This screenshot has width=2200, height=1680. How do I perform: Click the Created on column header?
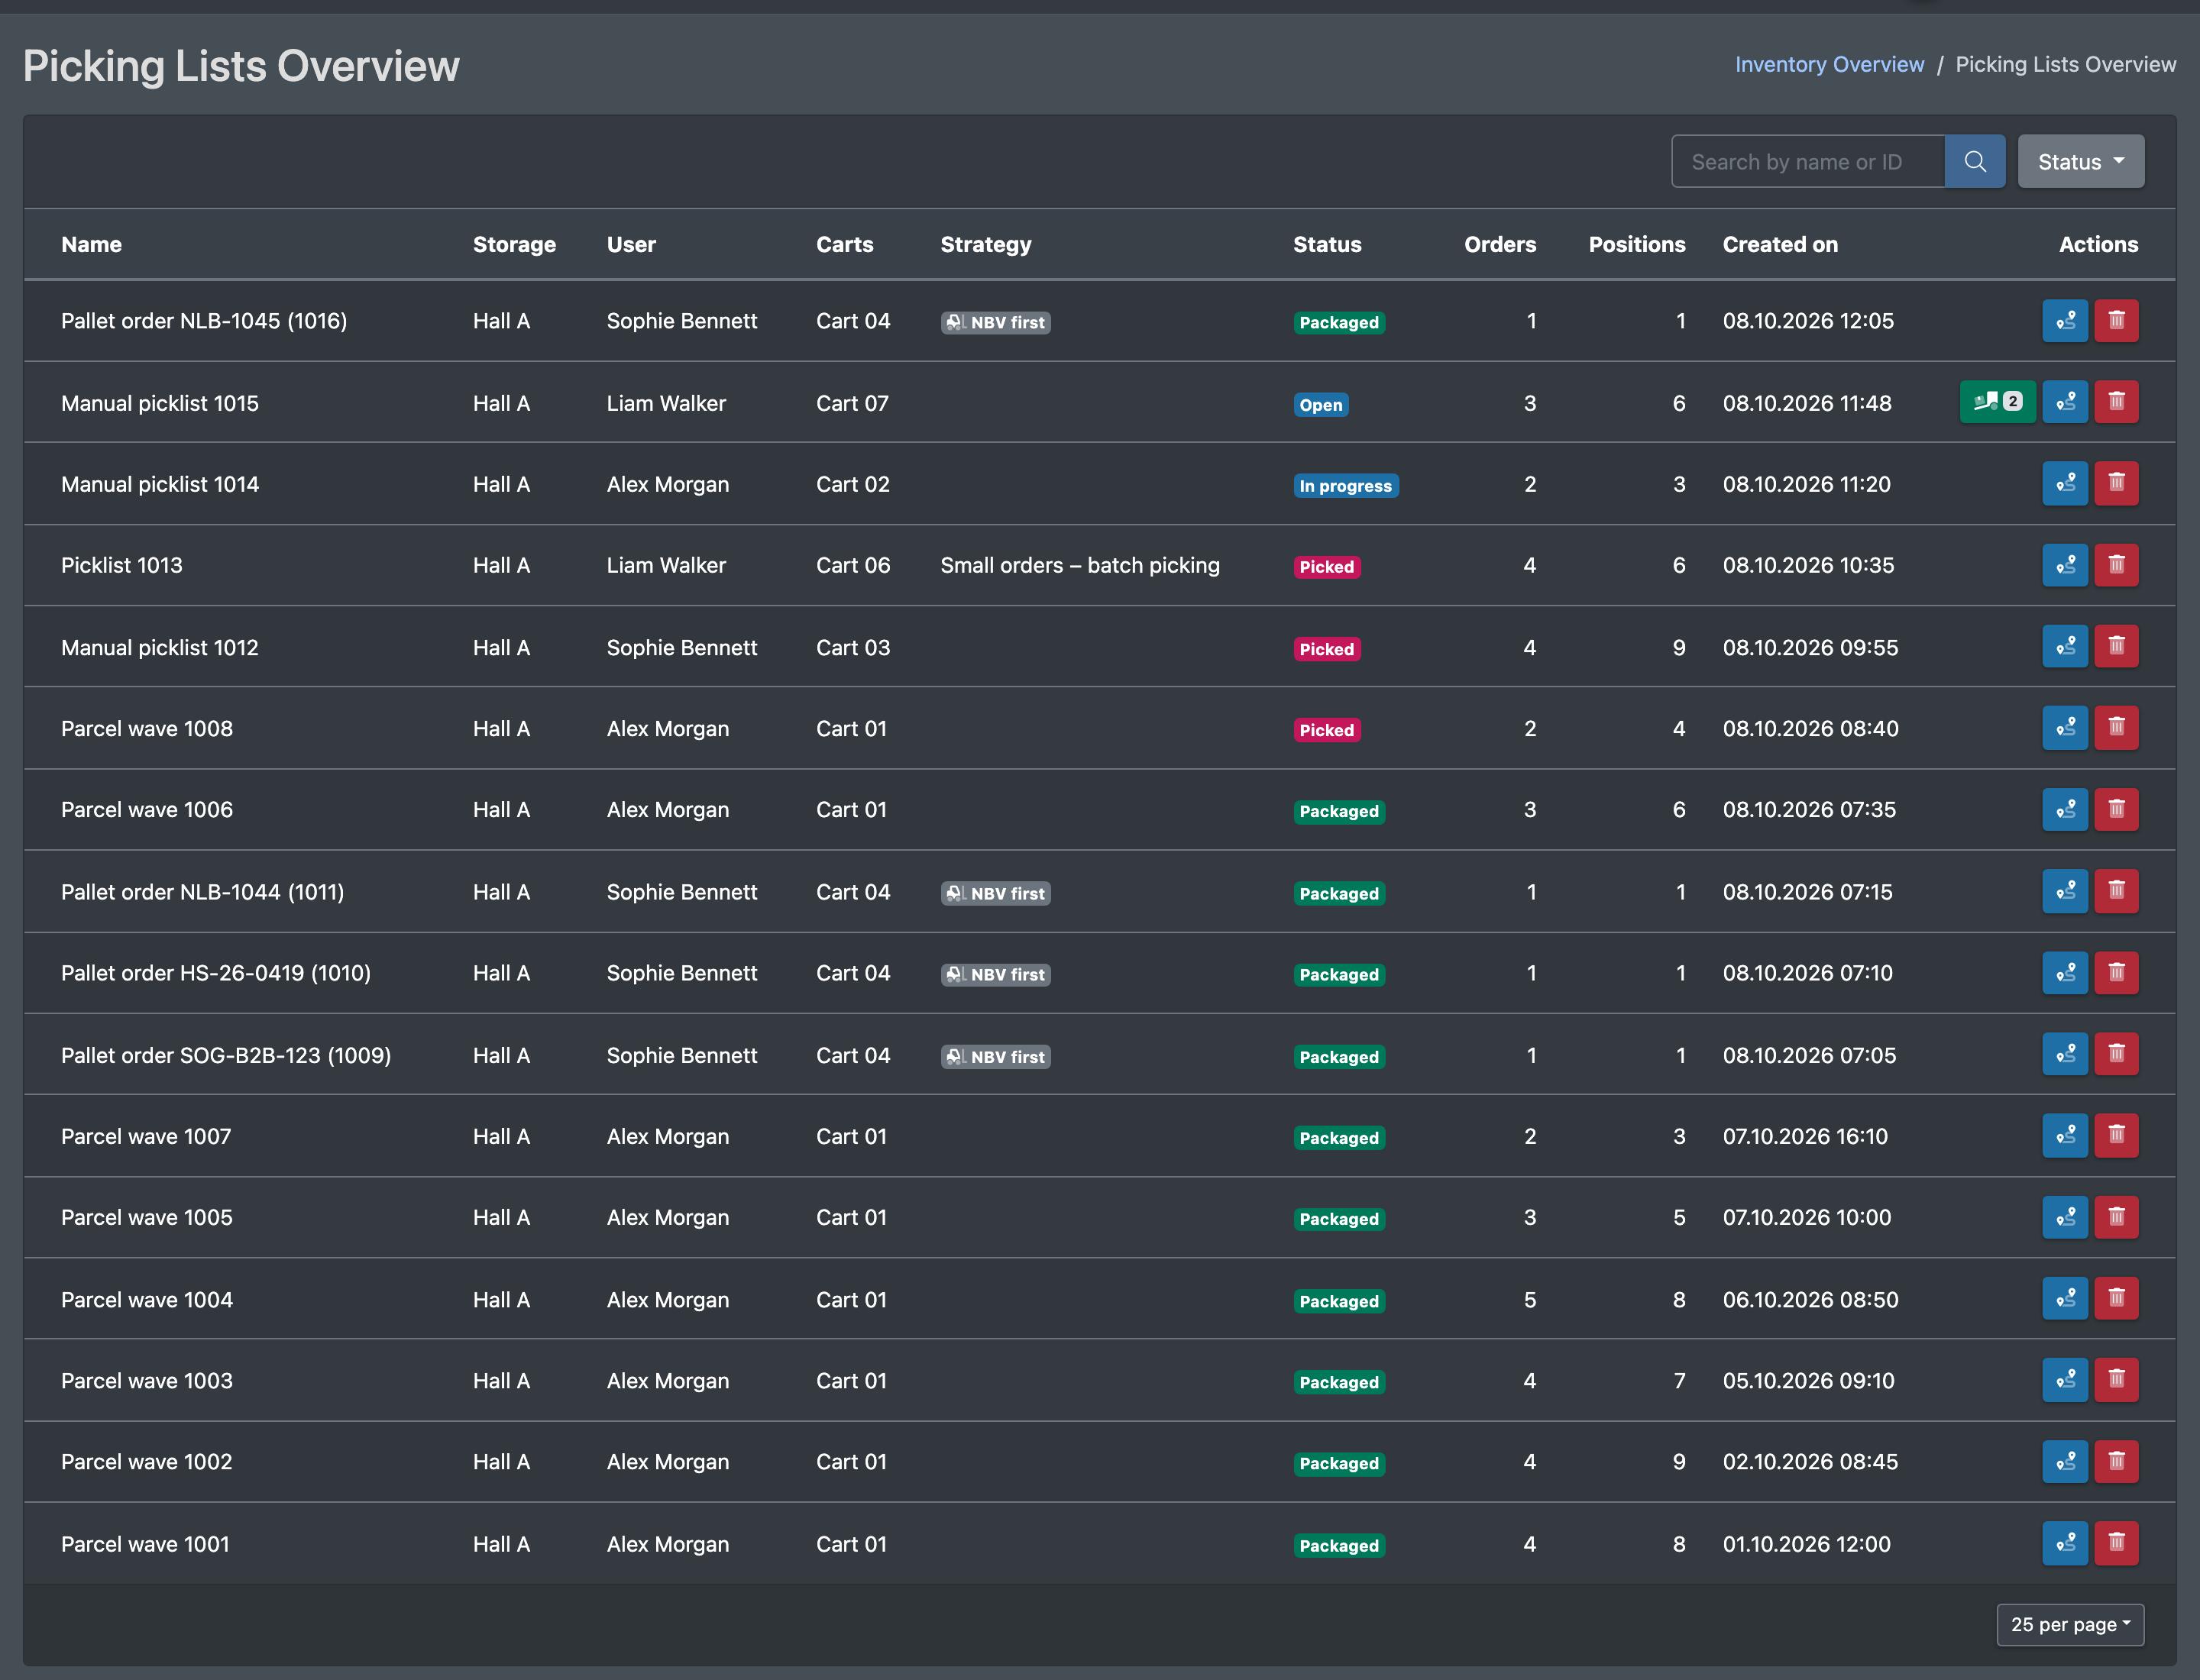tap(1780, 244)
